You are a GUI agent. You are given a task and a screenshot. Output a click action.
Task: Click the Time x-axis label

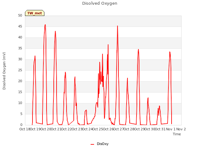(177, 134)
